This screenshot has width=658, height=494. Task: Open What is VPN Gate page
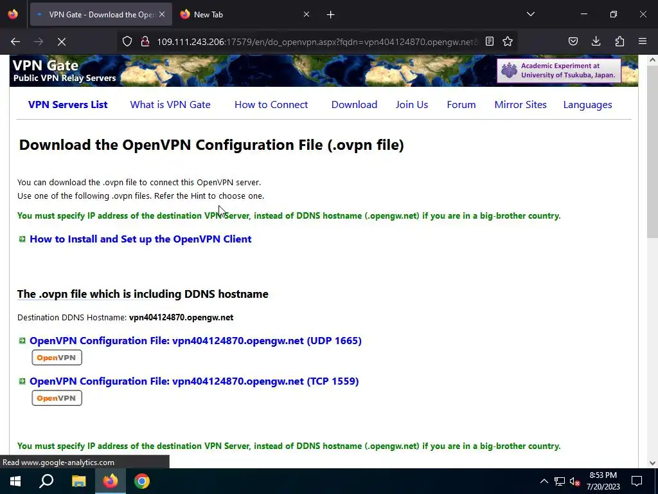coord(170,105)
